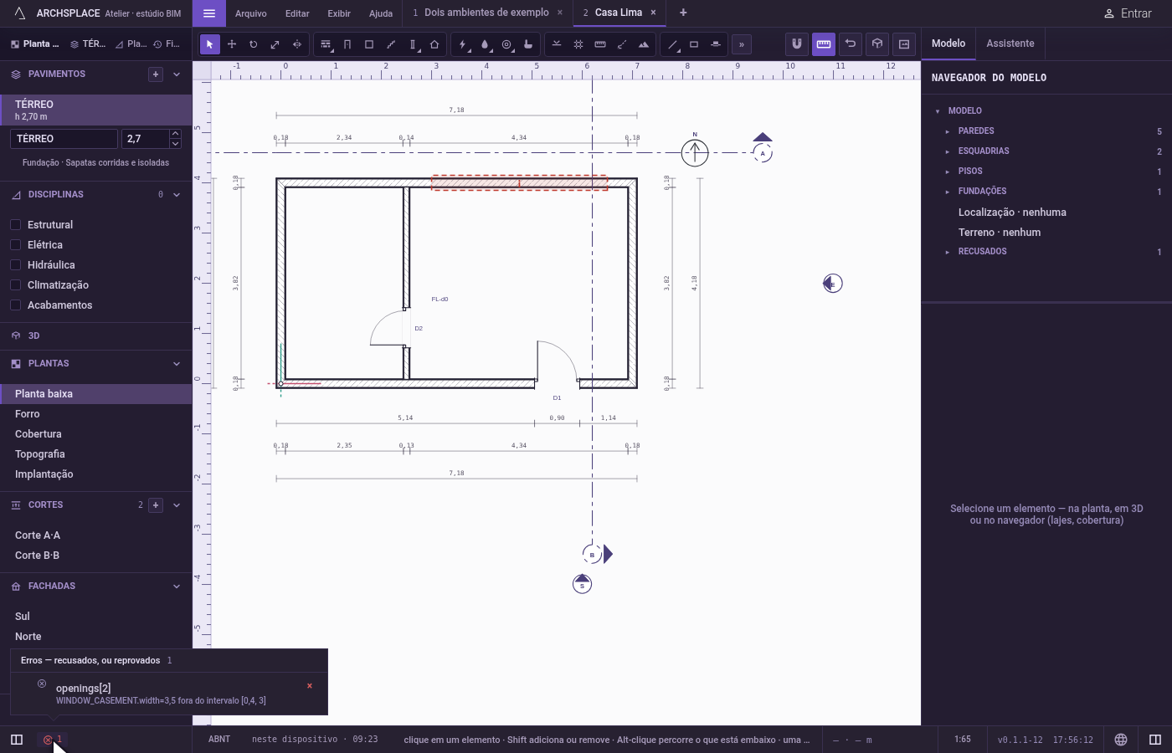Expand the RECUSADOS node
The image size is (1172, 753).
pyautogui.click(x=948, y=252)
